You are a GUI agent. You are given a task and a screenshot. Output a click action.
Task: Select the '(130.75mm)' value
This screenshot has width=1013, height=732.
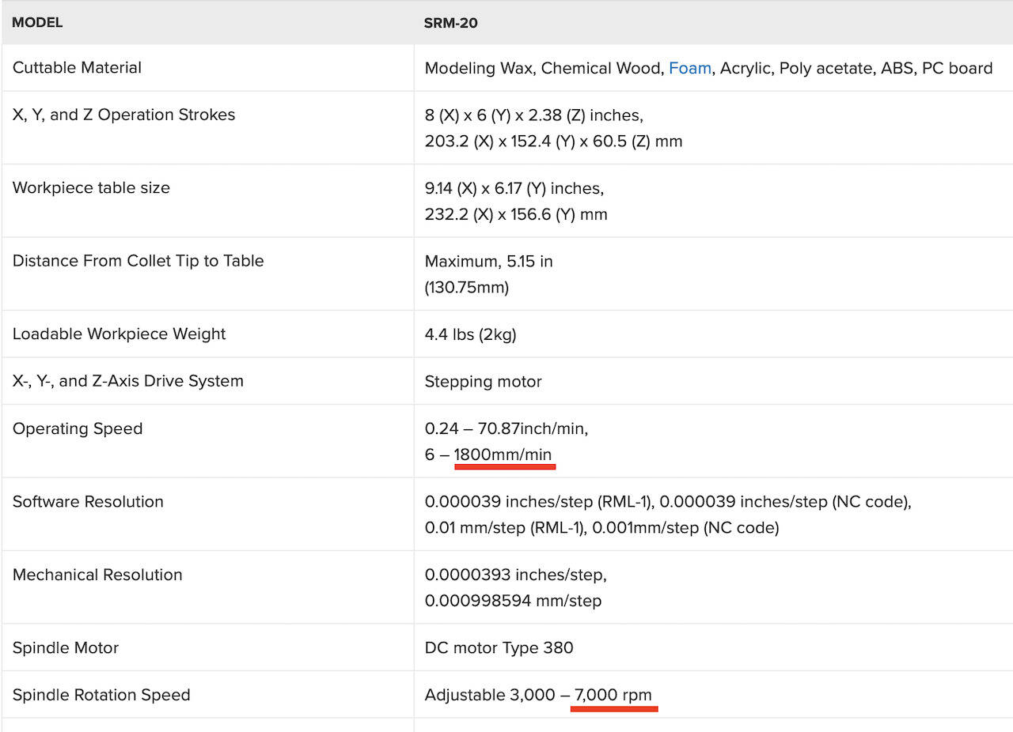pyautogui.click(x=467, y=287)
